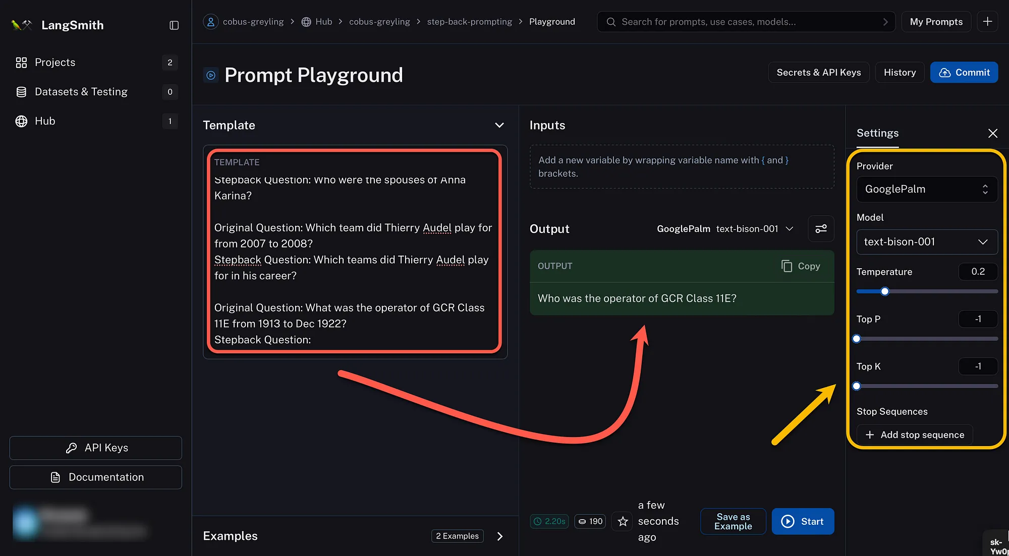This screenshot has height=556, width=1009.
Task: Click the Projects grid icon
Action: [x=21, y=63]
